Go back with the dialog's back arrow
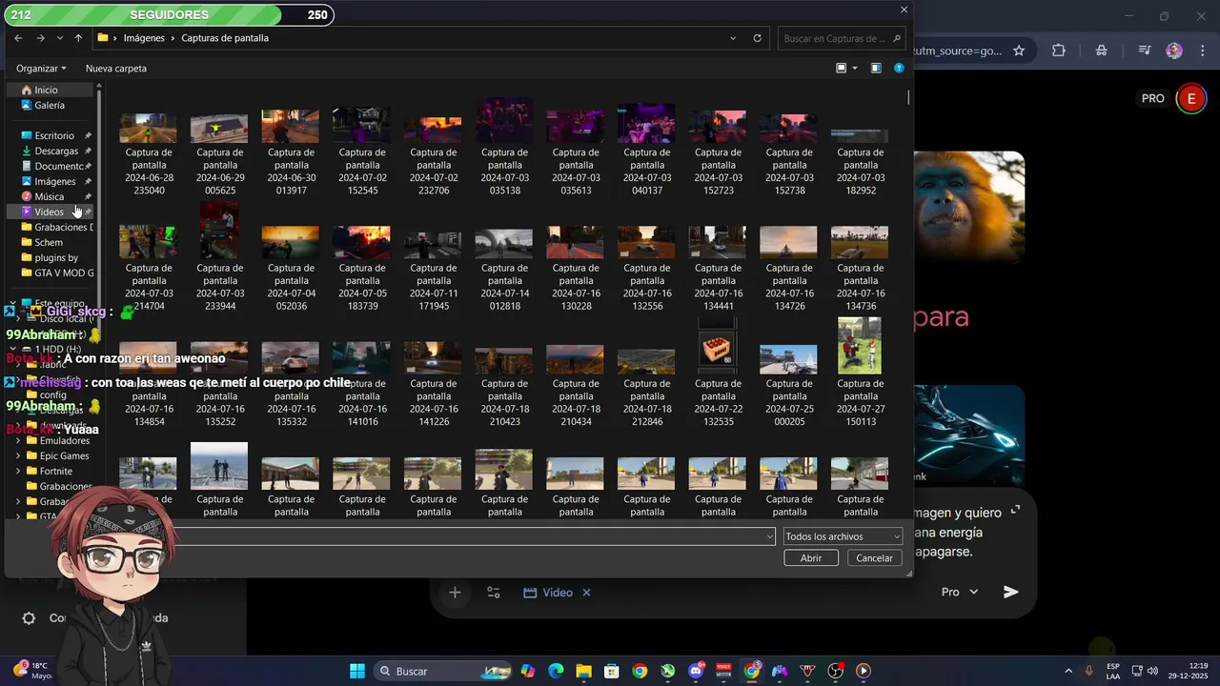The height and width of the screenshot is (686, 1220). point(18,38)
